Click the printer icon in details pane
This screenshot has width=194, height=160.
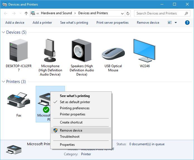click(14, 149)
